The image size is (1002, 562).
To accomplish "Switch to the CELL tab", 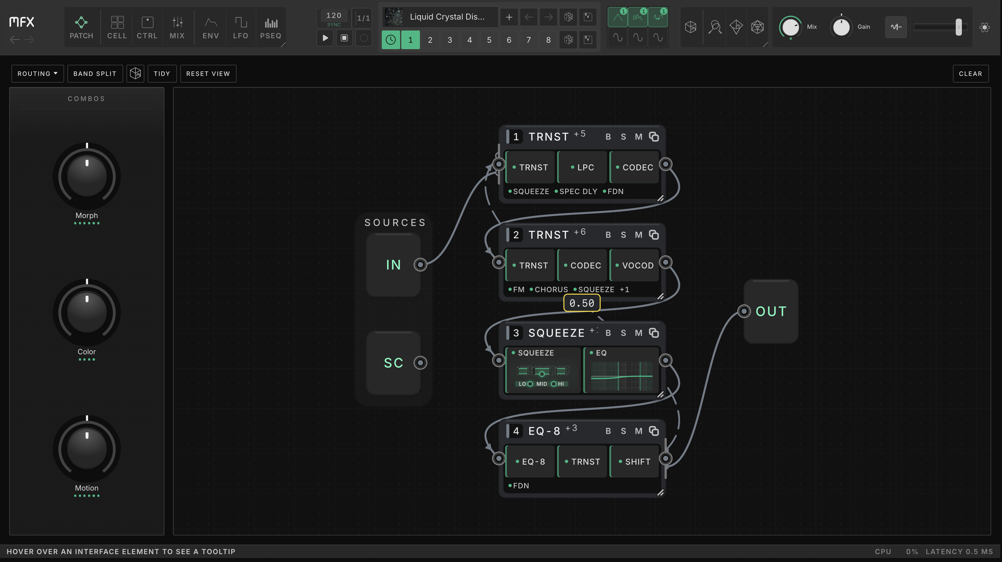I will (117, 27).
